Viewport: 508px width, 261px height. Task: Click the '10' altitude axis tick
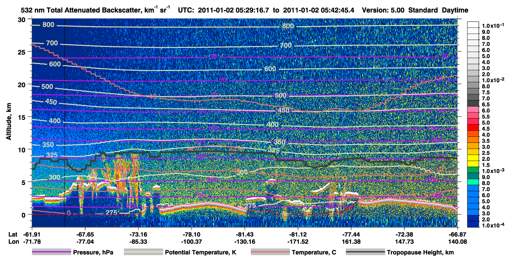[x=22, y=149]
